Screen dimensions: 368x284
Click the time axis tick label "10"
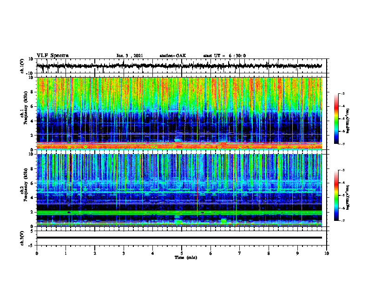pos(327,253)
